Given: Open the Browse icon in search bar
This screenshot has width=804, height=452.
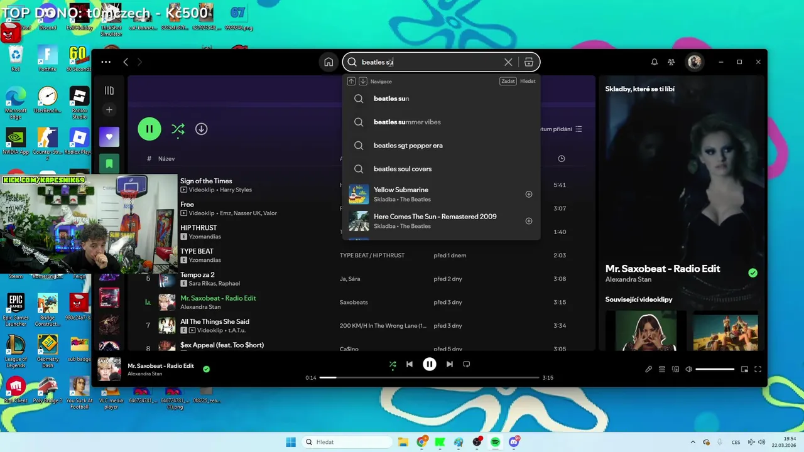Looking at the screenshot, I should pos(529,62).
